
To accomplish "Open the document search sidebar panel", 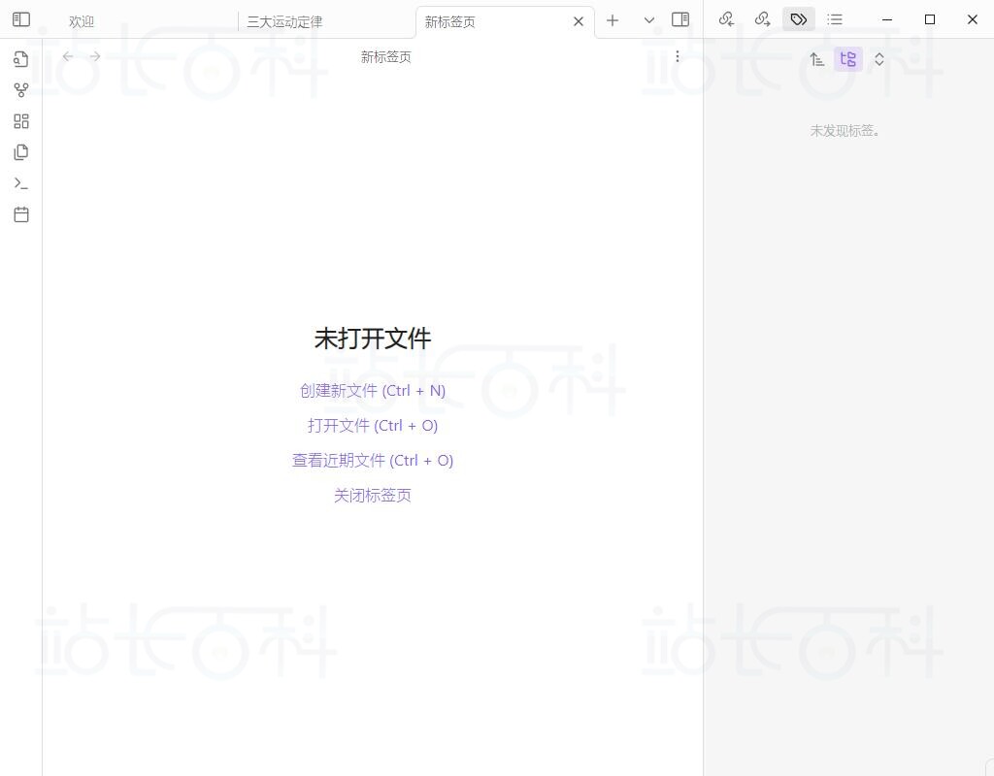I will [x=20, y=59].
